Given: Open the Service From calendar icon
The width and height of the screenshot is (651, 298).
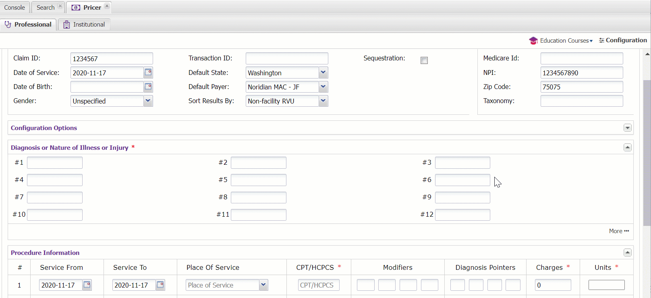Looking at the screenshot, I should (87, 285).
